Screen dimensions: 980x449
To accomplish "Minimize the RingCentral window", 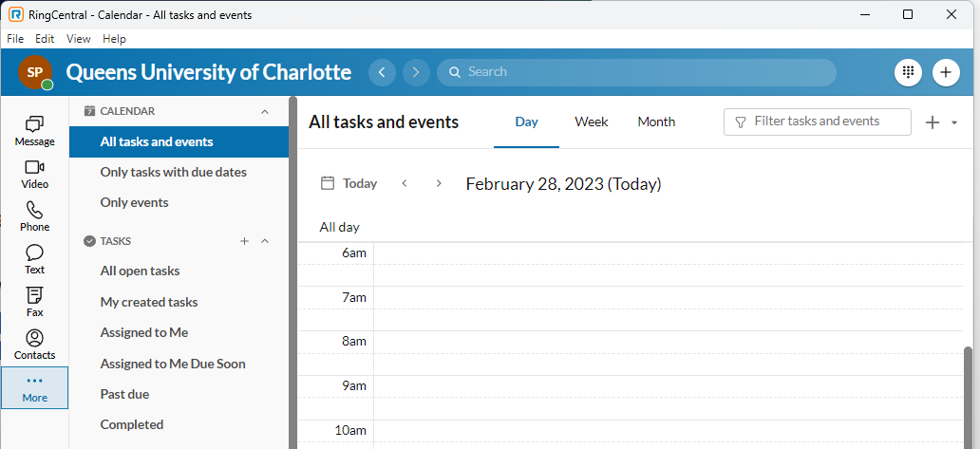I will 866,14.
